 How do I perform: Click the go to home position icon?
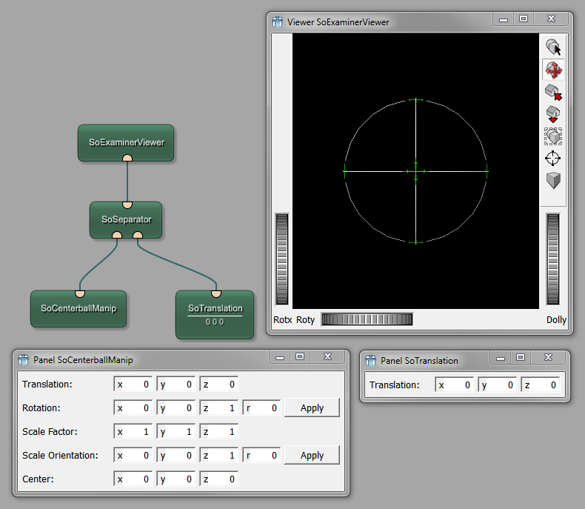553,92
